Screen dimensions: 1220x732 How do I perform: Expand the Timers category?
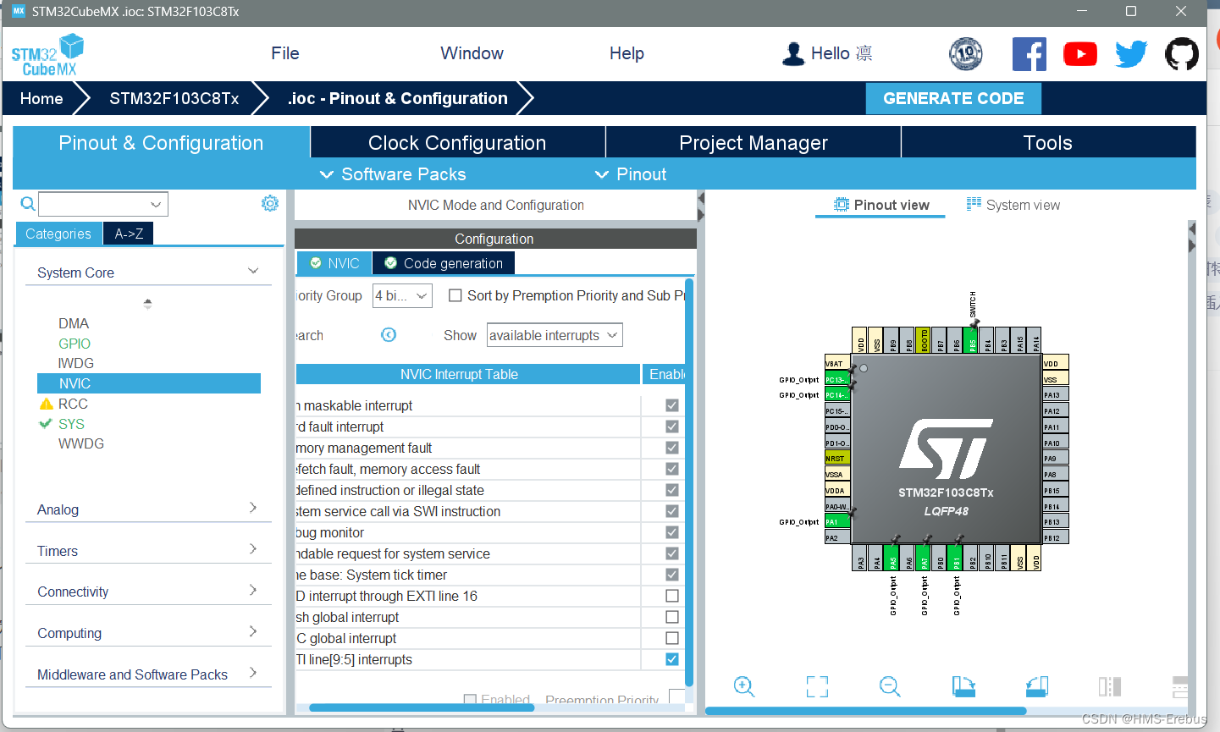pyautogui.click(x=252, y=549)
